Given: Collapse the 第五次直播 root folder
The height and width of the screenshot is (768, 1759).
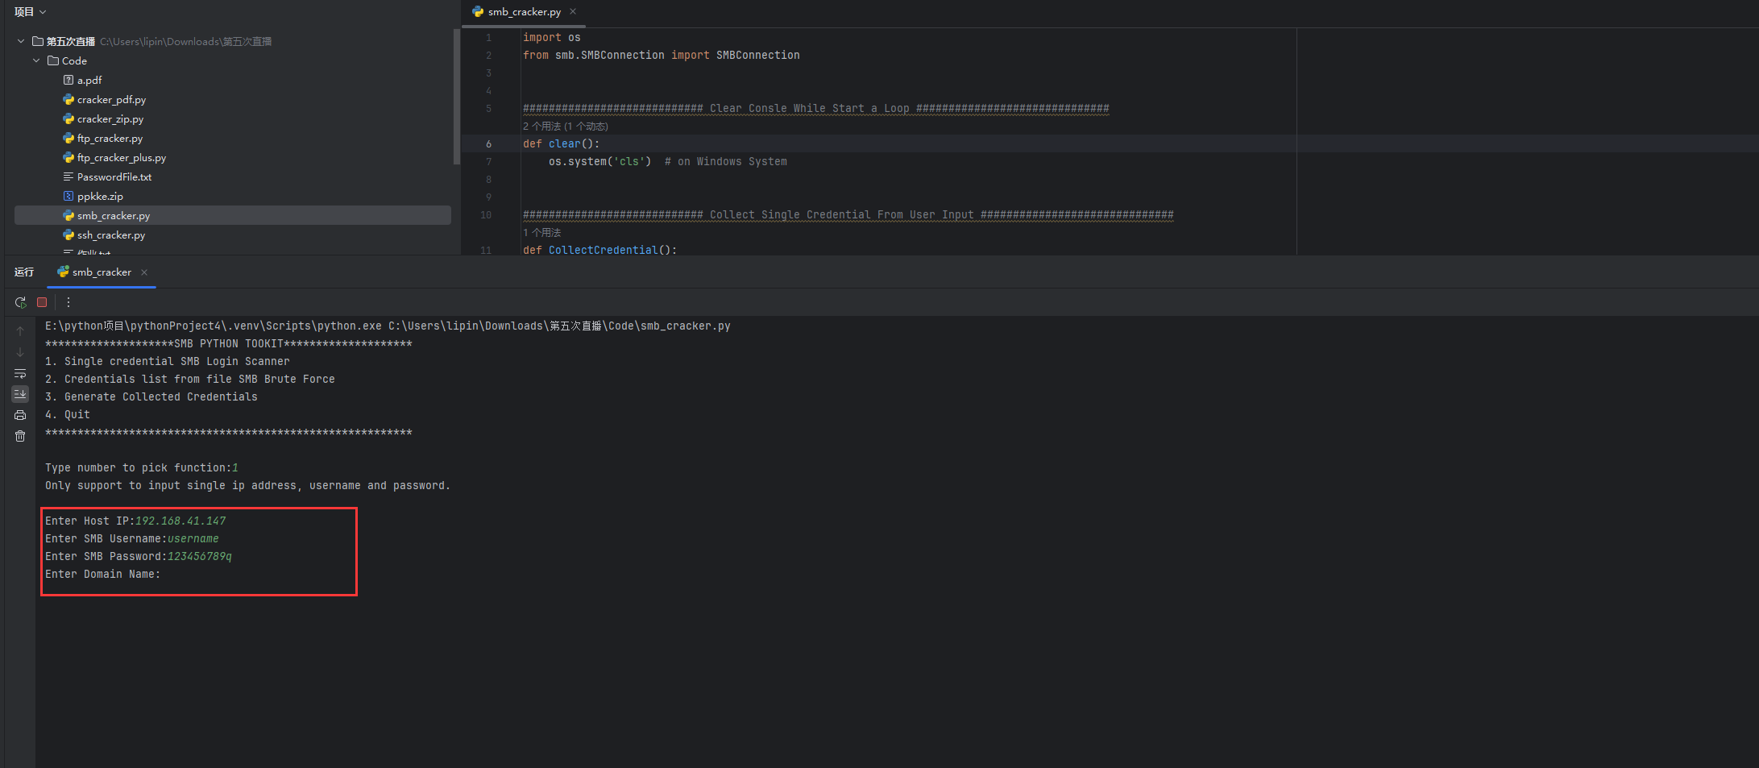Looking at the screenshot, I should click(21, 41).
